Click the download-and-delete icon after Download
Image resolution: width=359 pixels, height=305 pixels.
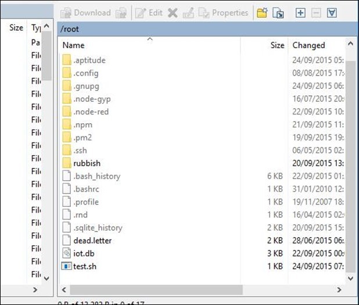pyautogui.click(x=121, y=13)
